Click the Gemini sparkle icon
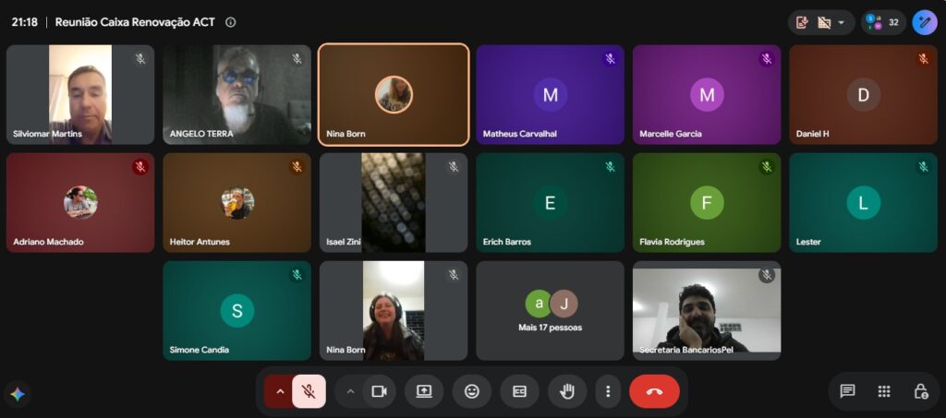Image resolution: width=946 pixels, height=418 pixels. point(18,395)
